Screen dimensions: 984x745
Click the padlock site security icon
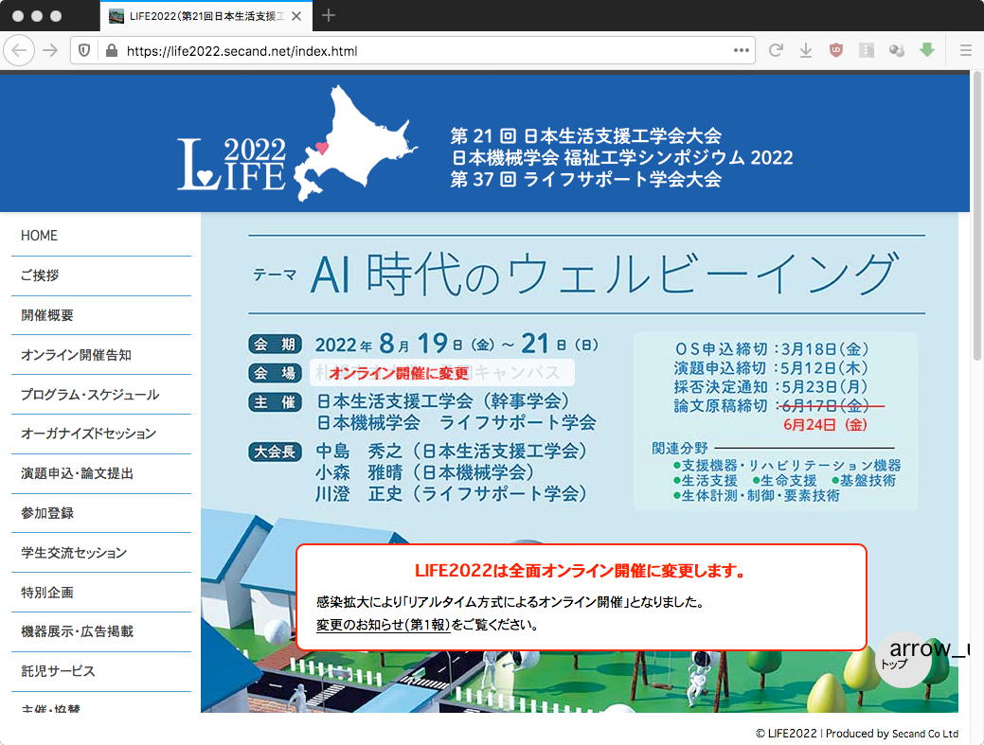pos(112,51)
